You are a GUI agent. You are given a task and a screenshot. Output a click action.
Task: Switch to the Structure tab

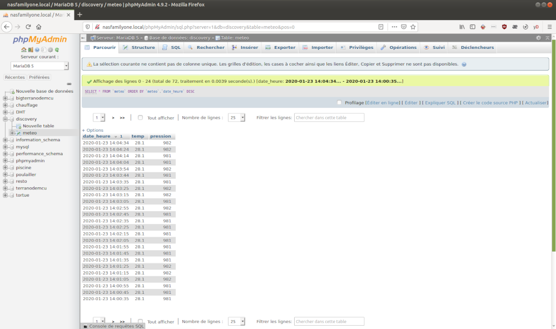tap(139, 48)
